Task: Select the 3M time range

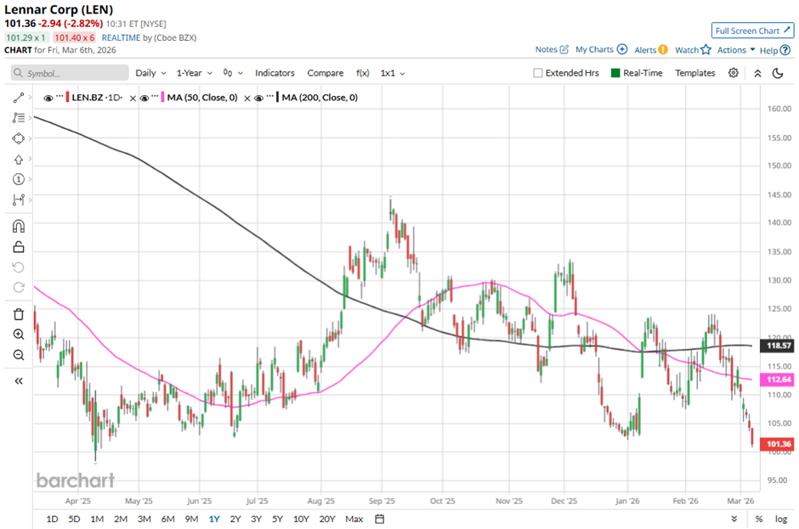Action: 144,519
